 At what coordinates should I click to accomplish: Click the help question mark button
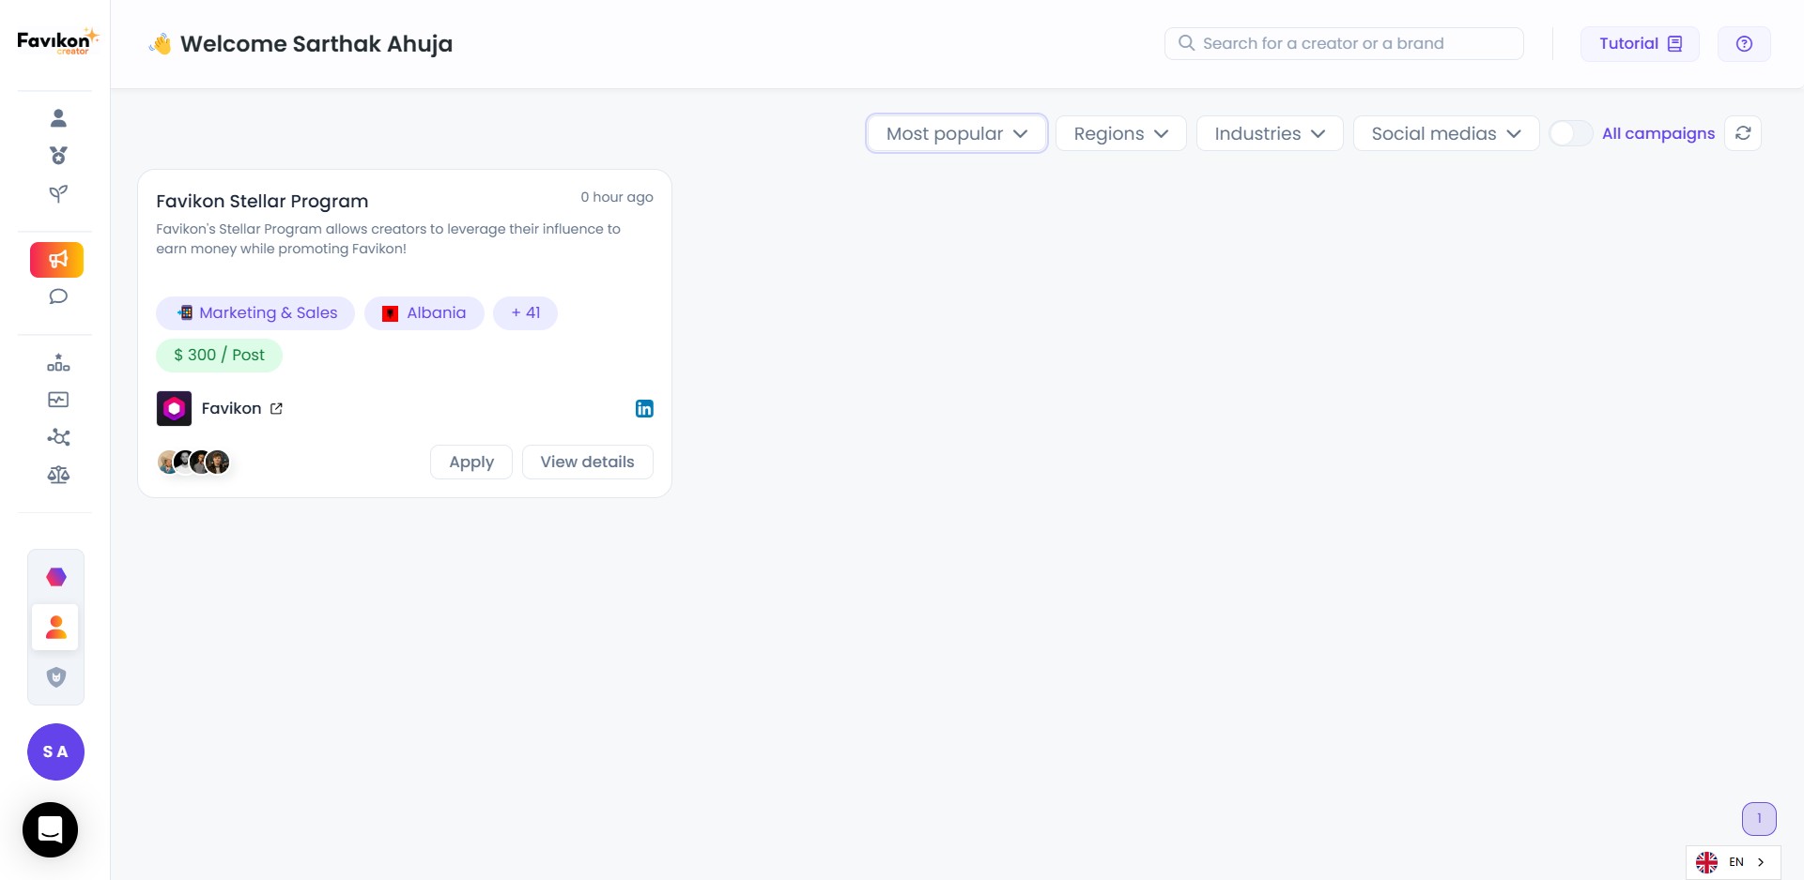[1744, 44]
